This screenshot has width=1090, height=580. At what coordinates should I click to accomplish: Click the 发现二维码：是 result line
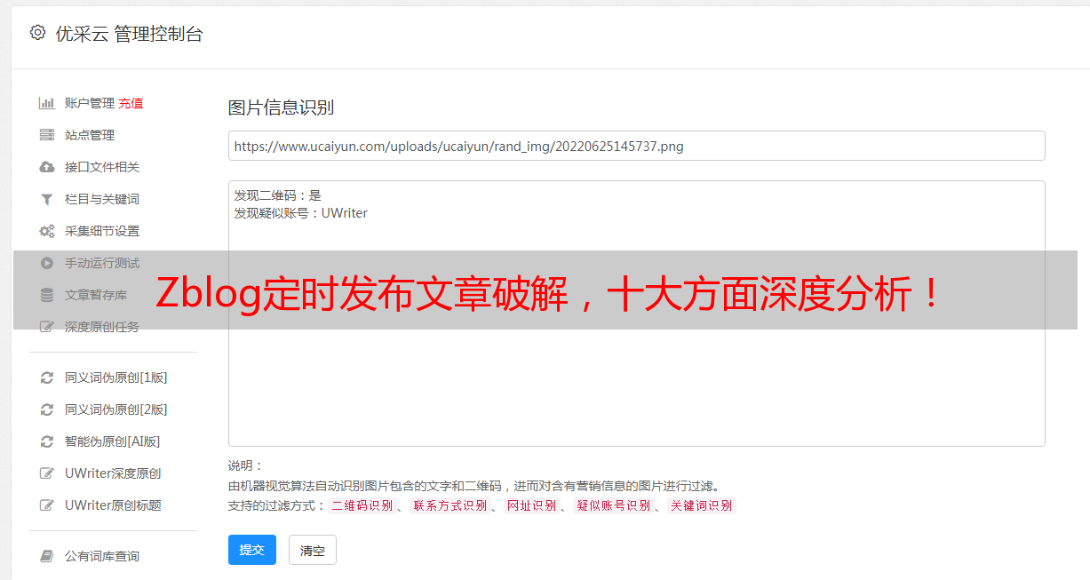point(277,195)
